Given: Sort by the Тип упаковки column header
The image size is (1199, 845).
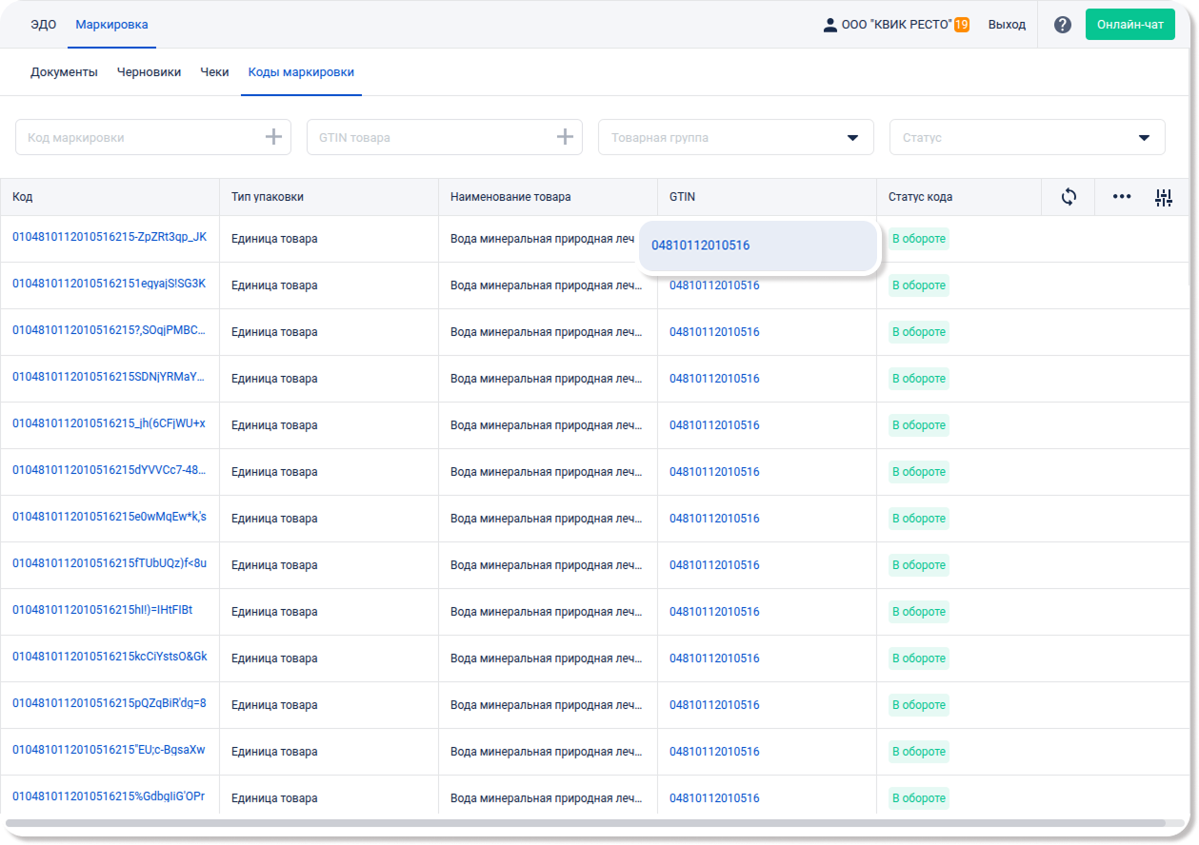Looking at the screenshot, I should coord(268,197).
